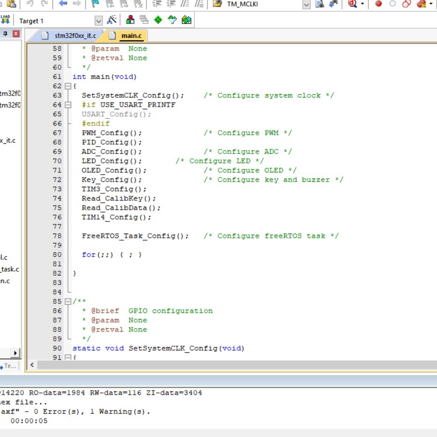Open Find in Files folder icon

[x=217, y=4]
